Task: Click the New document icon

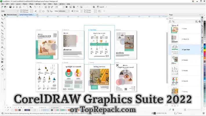Action: pyautogui.click(x=2, y=7)
